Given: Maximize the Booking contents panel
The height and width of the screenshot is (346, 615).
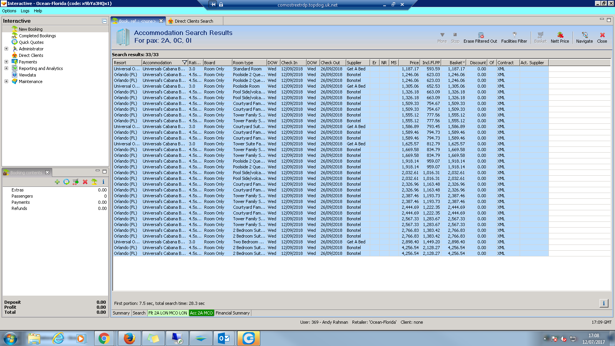Looking at the screenshot, I should (105, 171).
